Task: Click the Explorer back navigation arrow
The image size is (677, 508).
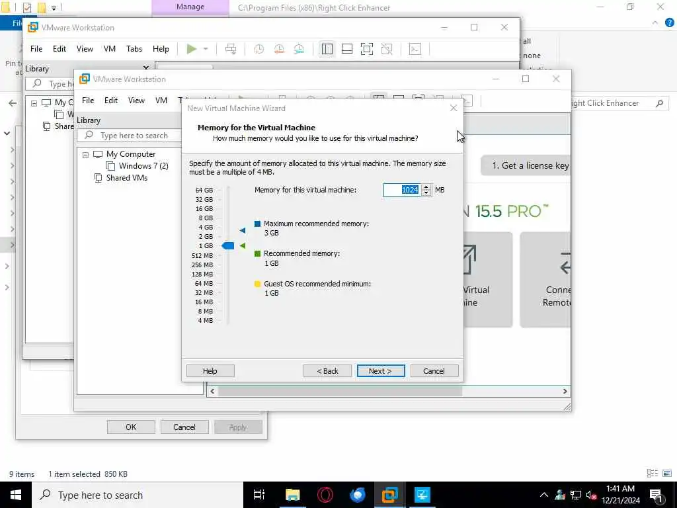Action: coord(13,103)
